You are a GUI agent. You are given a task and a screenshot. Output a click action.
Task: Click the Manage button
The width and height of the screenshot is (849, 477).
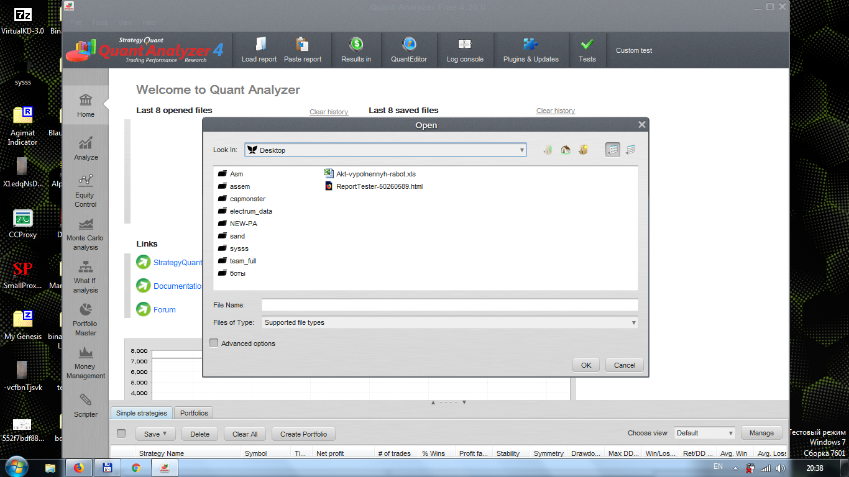pyautogui.click(x=761, y=433)
